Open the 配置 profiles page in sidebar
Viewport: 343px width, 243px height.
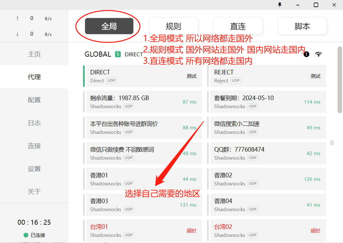[34, 100]
